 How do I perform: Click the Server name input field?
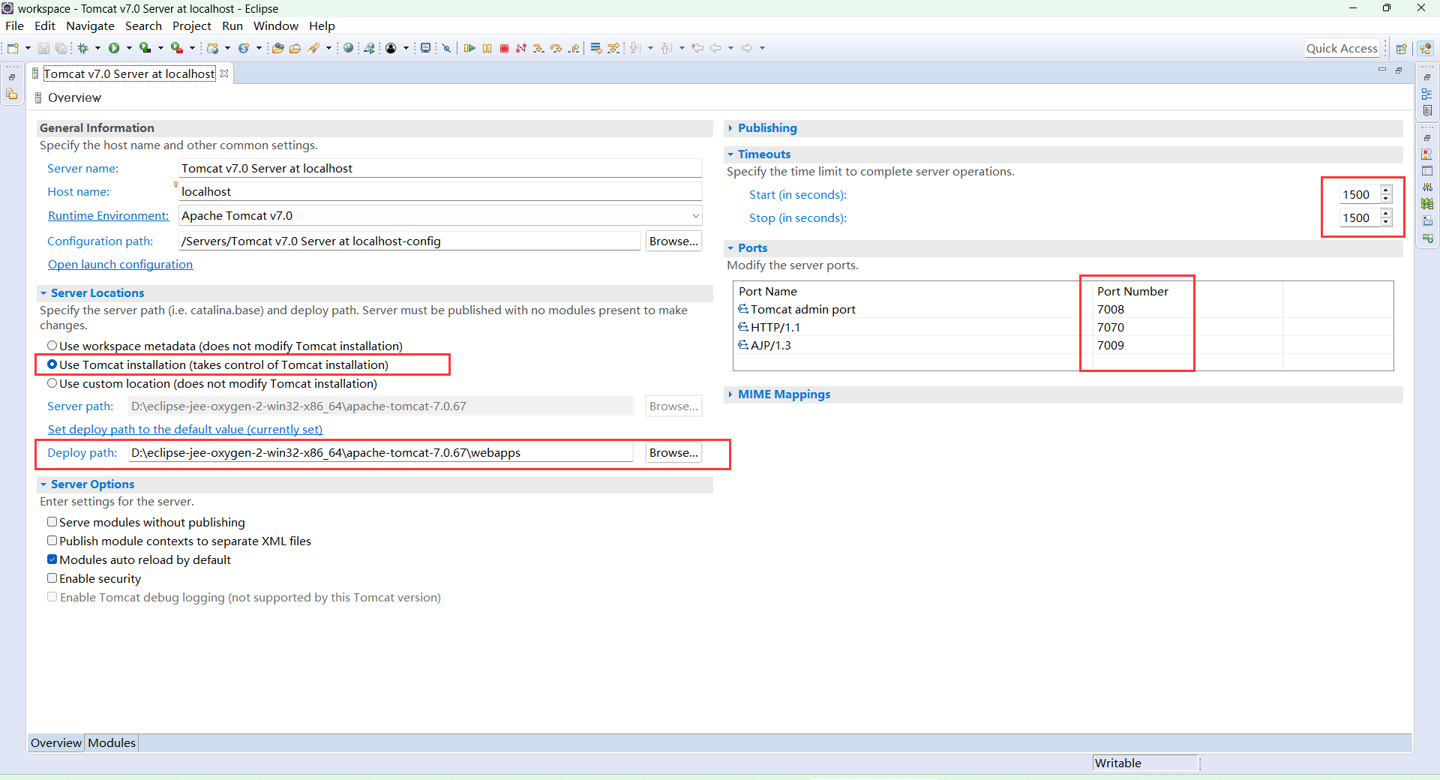[440, 168]
